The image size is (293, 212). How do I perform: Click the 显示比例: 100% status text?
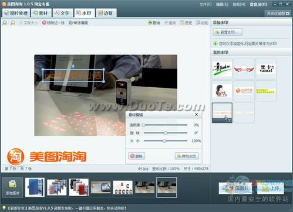click(166, 169)
